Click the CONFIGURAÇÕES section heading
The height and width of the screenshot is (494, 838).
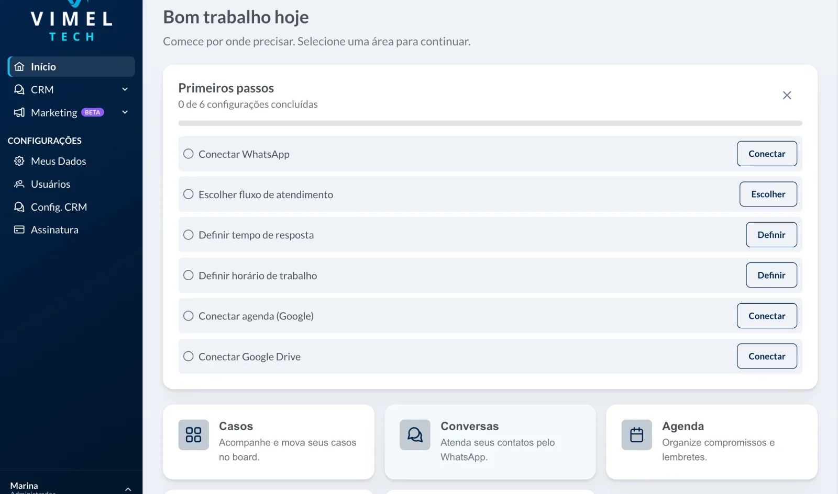point(45,141)
